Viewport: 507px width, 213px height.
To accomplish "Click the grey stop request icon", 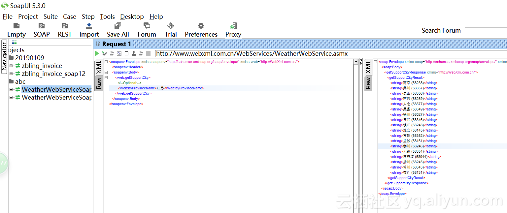I will (x=148, y=53).
